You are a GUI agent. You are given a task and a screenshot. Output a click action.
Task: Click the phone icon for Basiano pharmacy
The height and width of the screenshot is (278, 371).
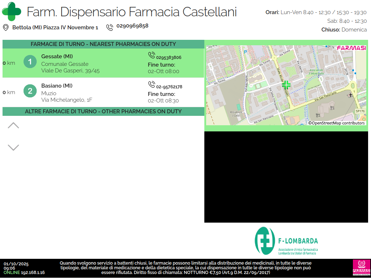point(151,84)
